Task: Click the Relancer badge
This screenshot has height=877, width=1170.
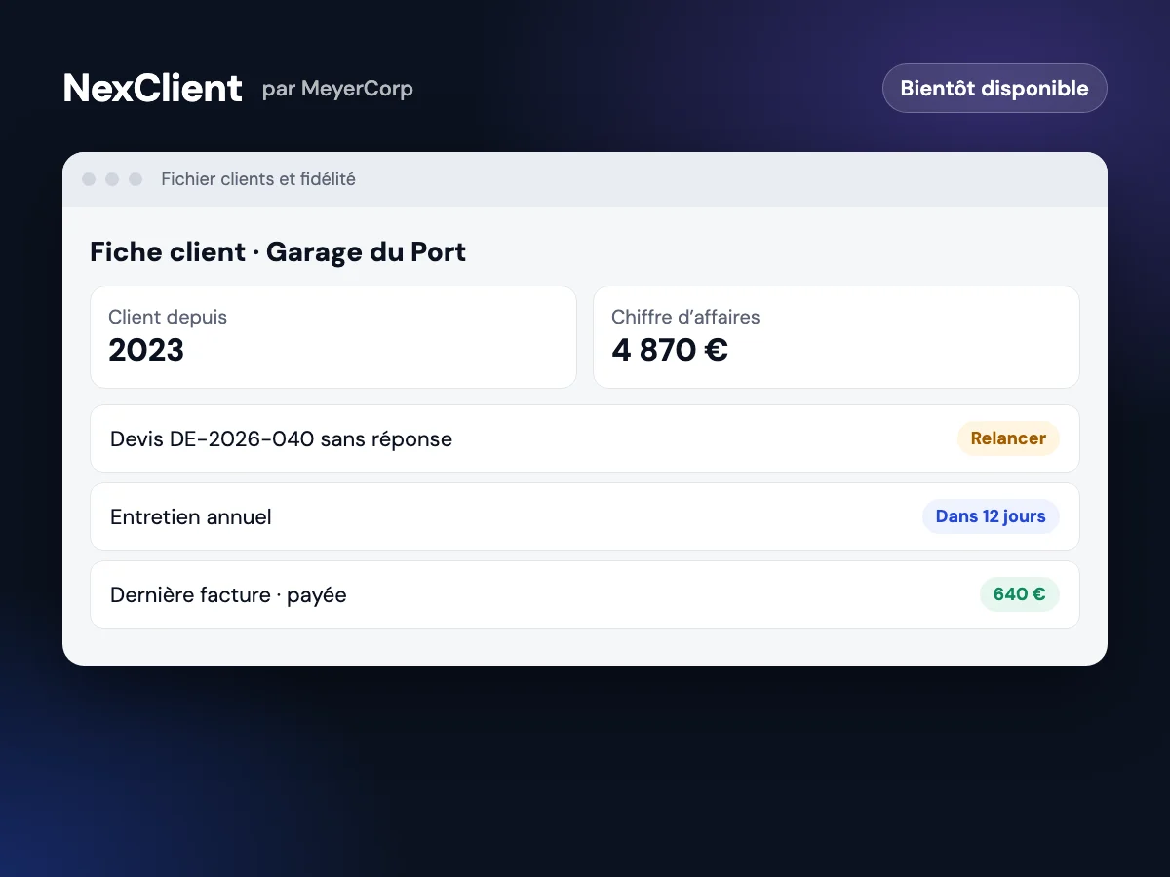Action: [x=1008, y=438]
